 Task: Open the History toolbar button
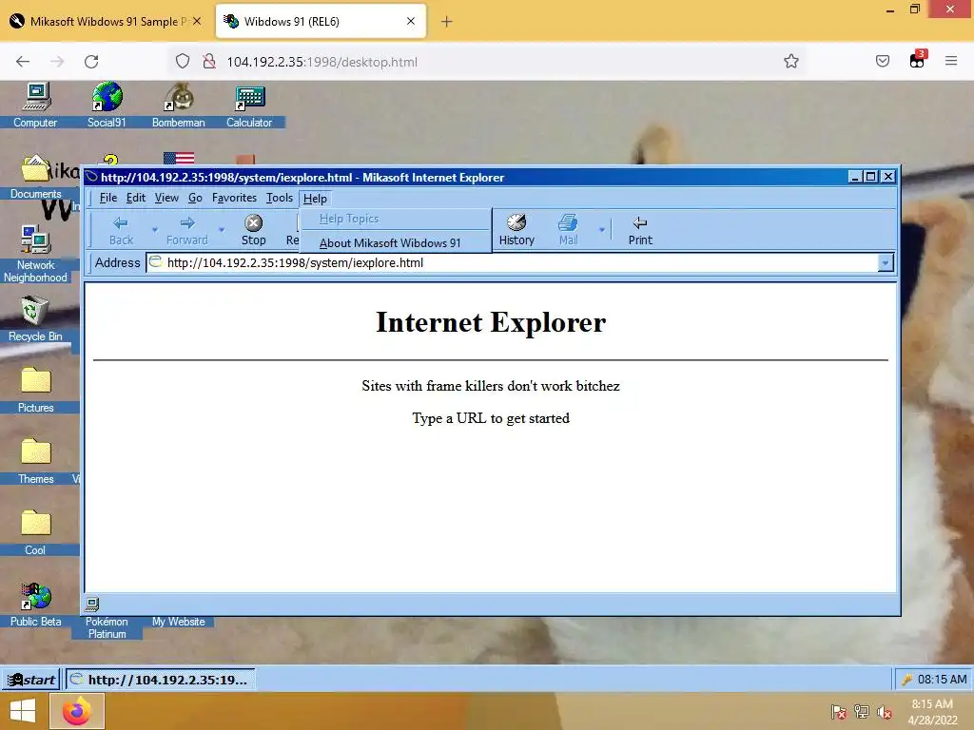tap(516, 230)
